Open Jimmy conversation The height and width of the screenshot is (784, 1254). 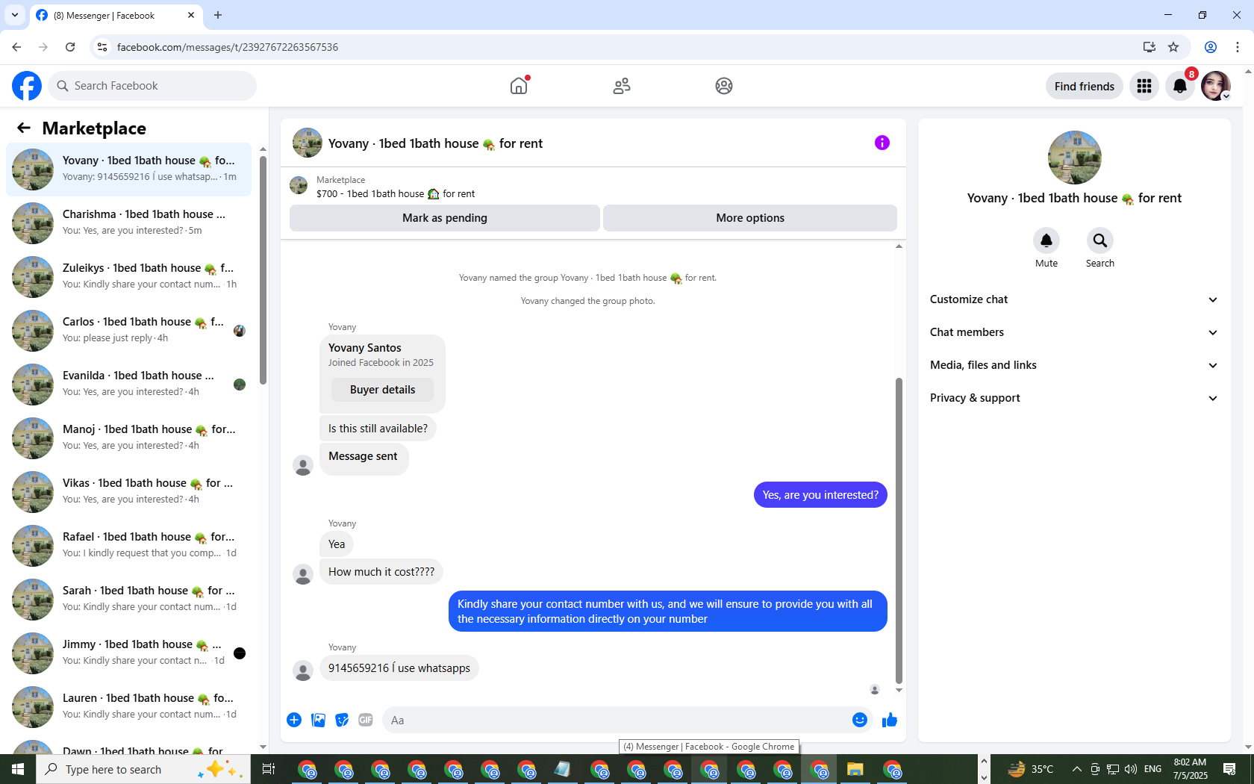(x=128, y=653)
